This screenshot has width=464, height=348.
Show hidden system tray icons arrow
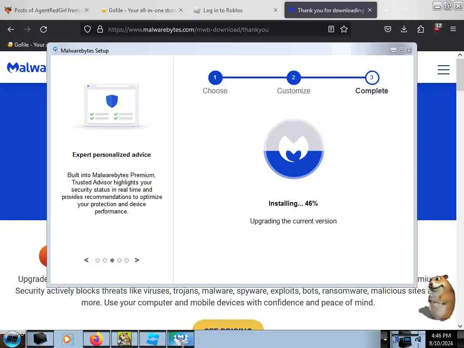click(385, 339)
